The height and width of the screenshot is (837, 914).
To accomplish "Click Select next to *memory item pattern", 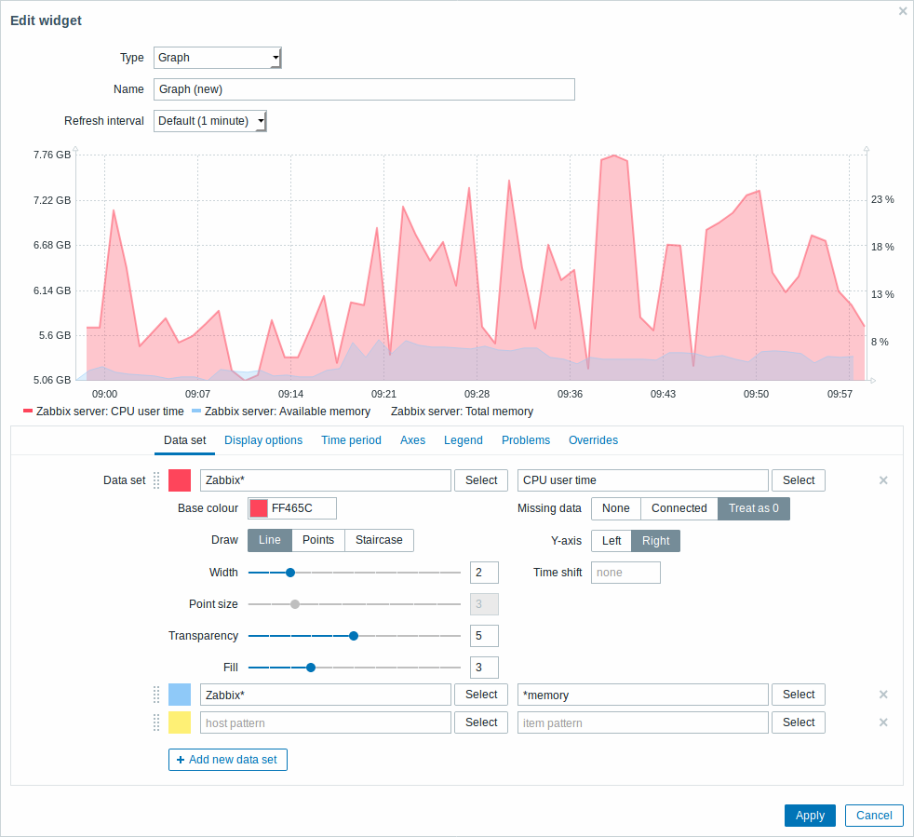I will pos(799,695).
